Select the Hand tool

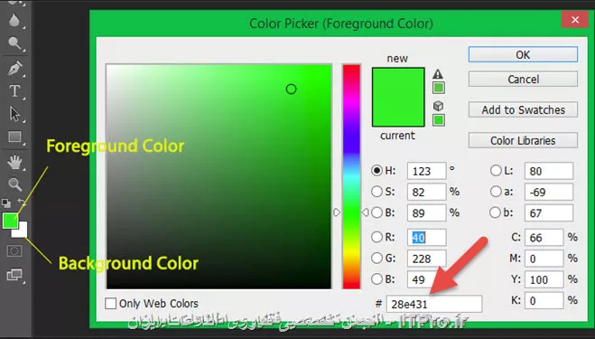[x=14, y=163]
